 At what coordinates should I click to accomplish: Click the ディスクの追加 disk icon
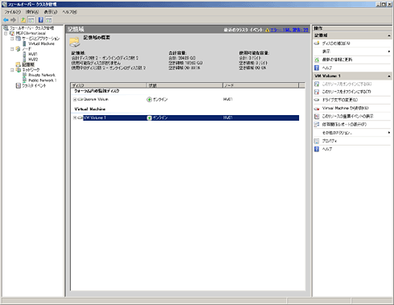(317, 43)
